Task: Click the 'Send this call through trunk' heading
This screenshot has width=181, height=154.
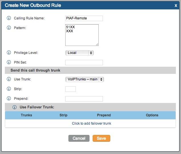Action: [35, 70]
